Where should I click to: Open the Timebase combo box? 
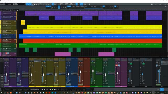pyautogui.click(x=67, y=5)
